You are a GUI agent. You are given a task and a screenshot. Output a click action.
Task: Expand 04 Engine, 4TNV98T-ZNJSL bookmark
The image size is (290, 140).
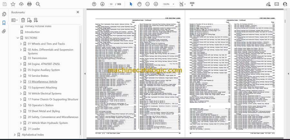[21, 64]
